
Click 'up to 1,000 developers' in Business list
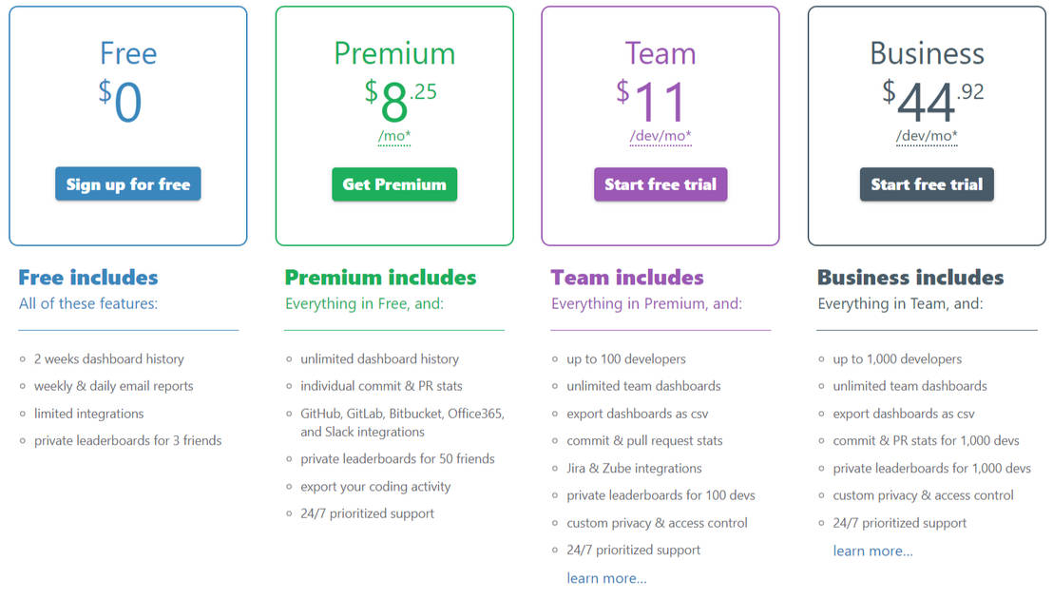(x=897, y=358)
